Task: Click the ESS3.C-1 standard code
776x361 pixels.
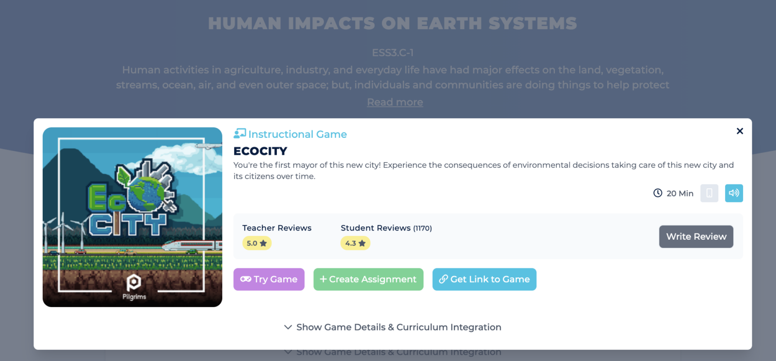Action: 392,52
